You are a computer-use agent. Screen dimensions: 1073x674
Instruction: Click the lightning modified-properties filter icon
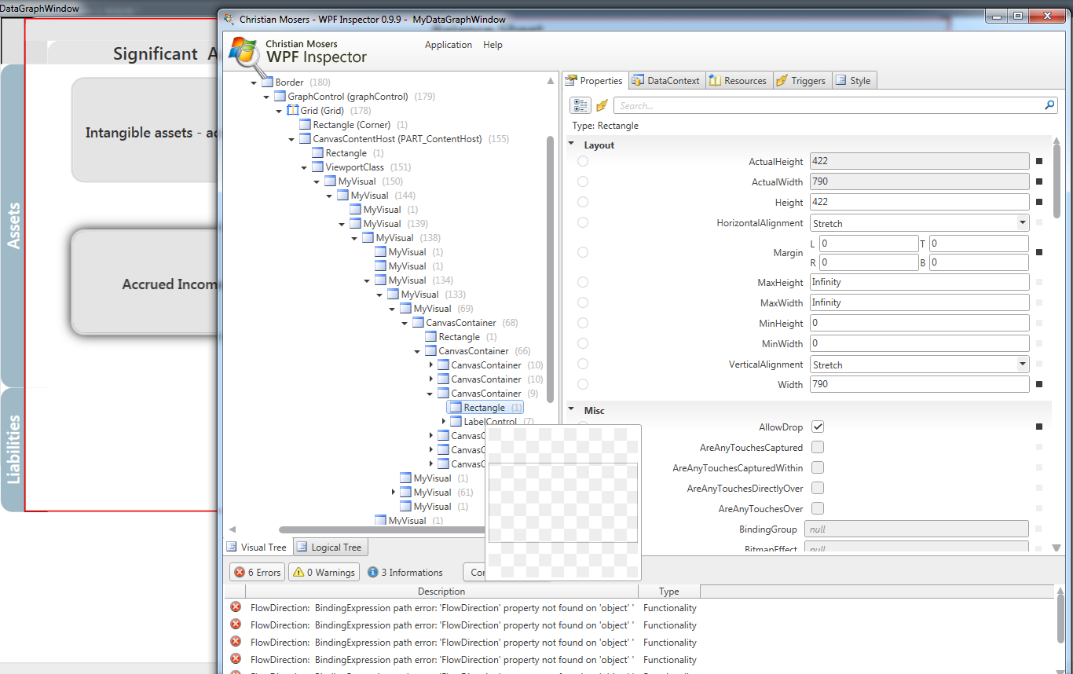(x=602, y=105)
